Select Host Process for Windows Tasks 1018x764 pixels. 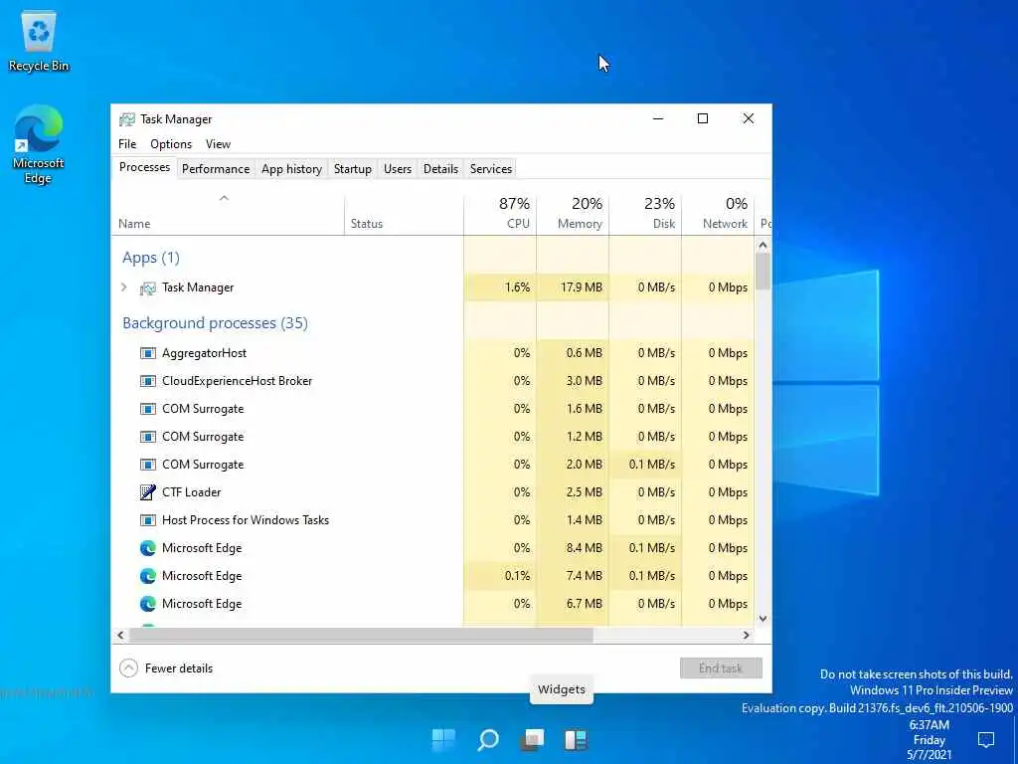pos(246,520)
